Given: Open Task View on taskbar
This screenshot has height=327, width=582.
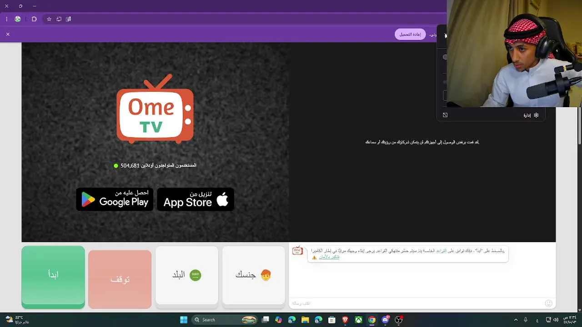Looking at the screenshot, I should 266,320.
